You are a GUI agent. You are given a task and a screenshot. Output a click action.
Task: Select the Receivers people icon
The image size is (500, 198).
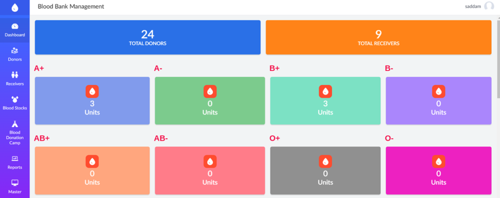click(15, 74)
